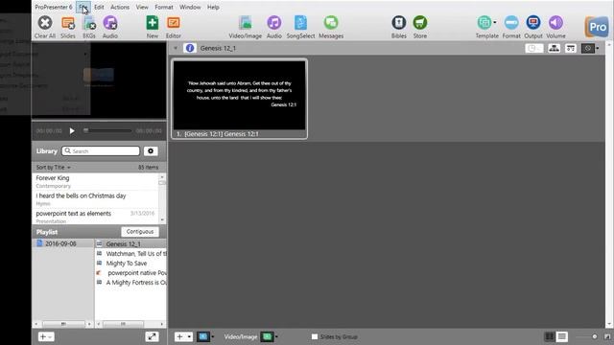Click the Library search field

101,151
